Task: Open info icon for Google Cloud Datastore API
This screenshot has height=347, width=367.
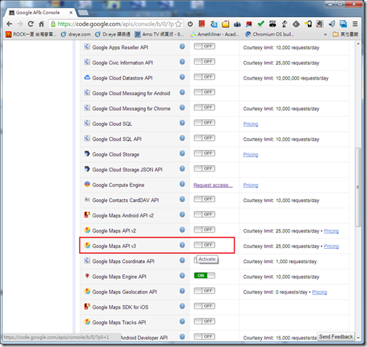Action: [182, 77]
